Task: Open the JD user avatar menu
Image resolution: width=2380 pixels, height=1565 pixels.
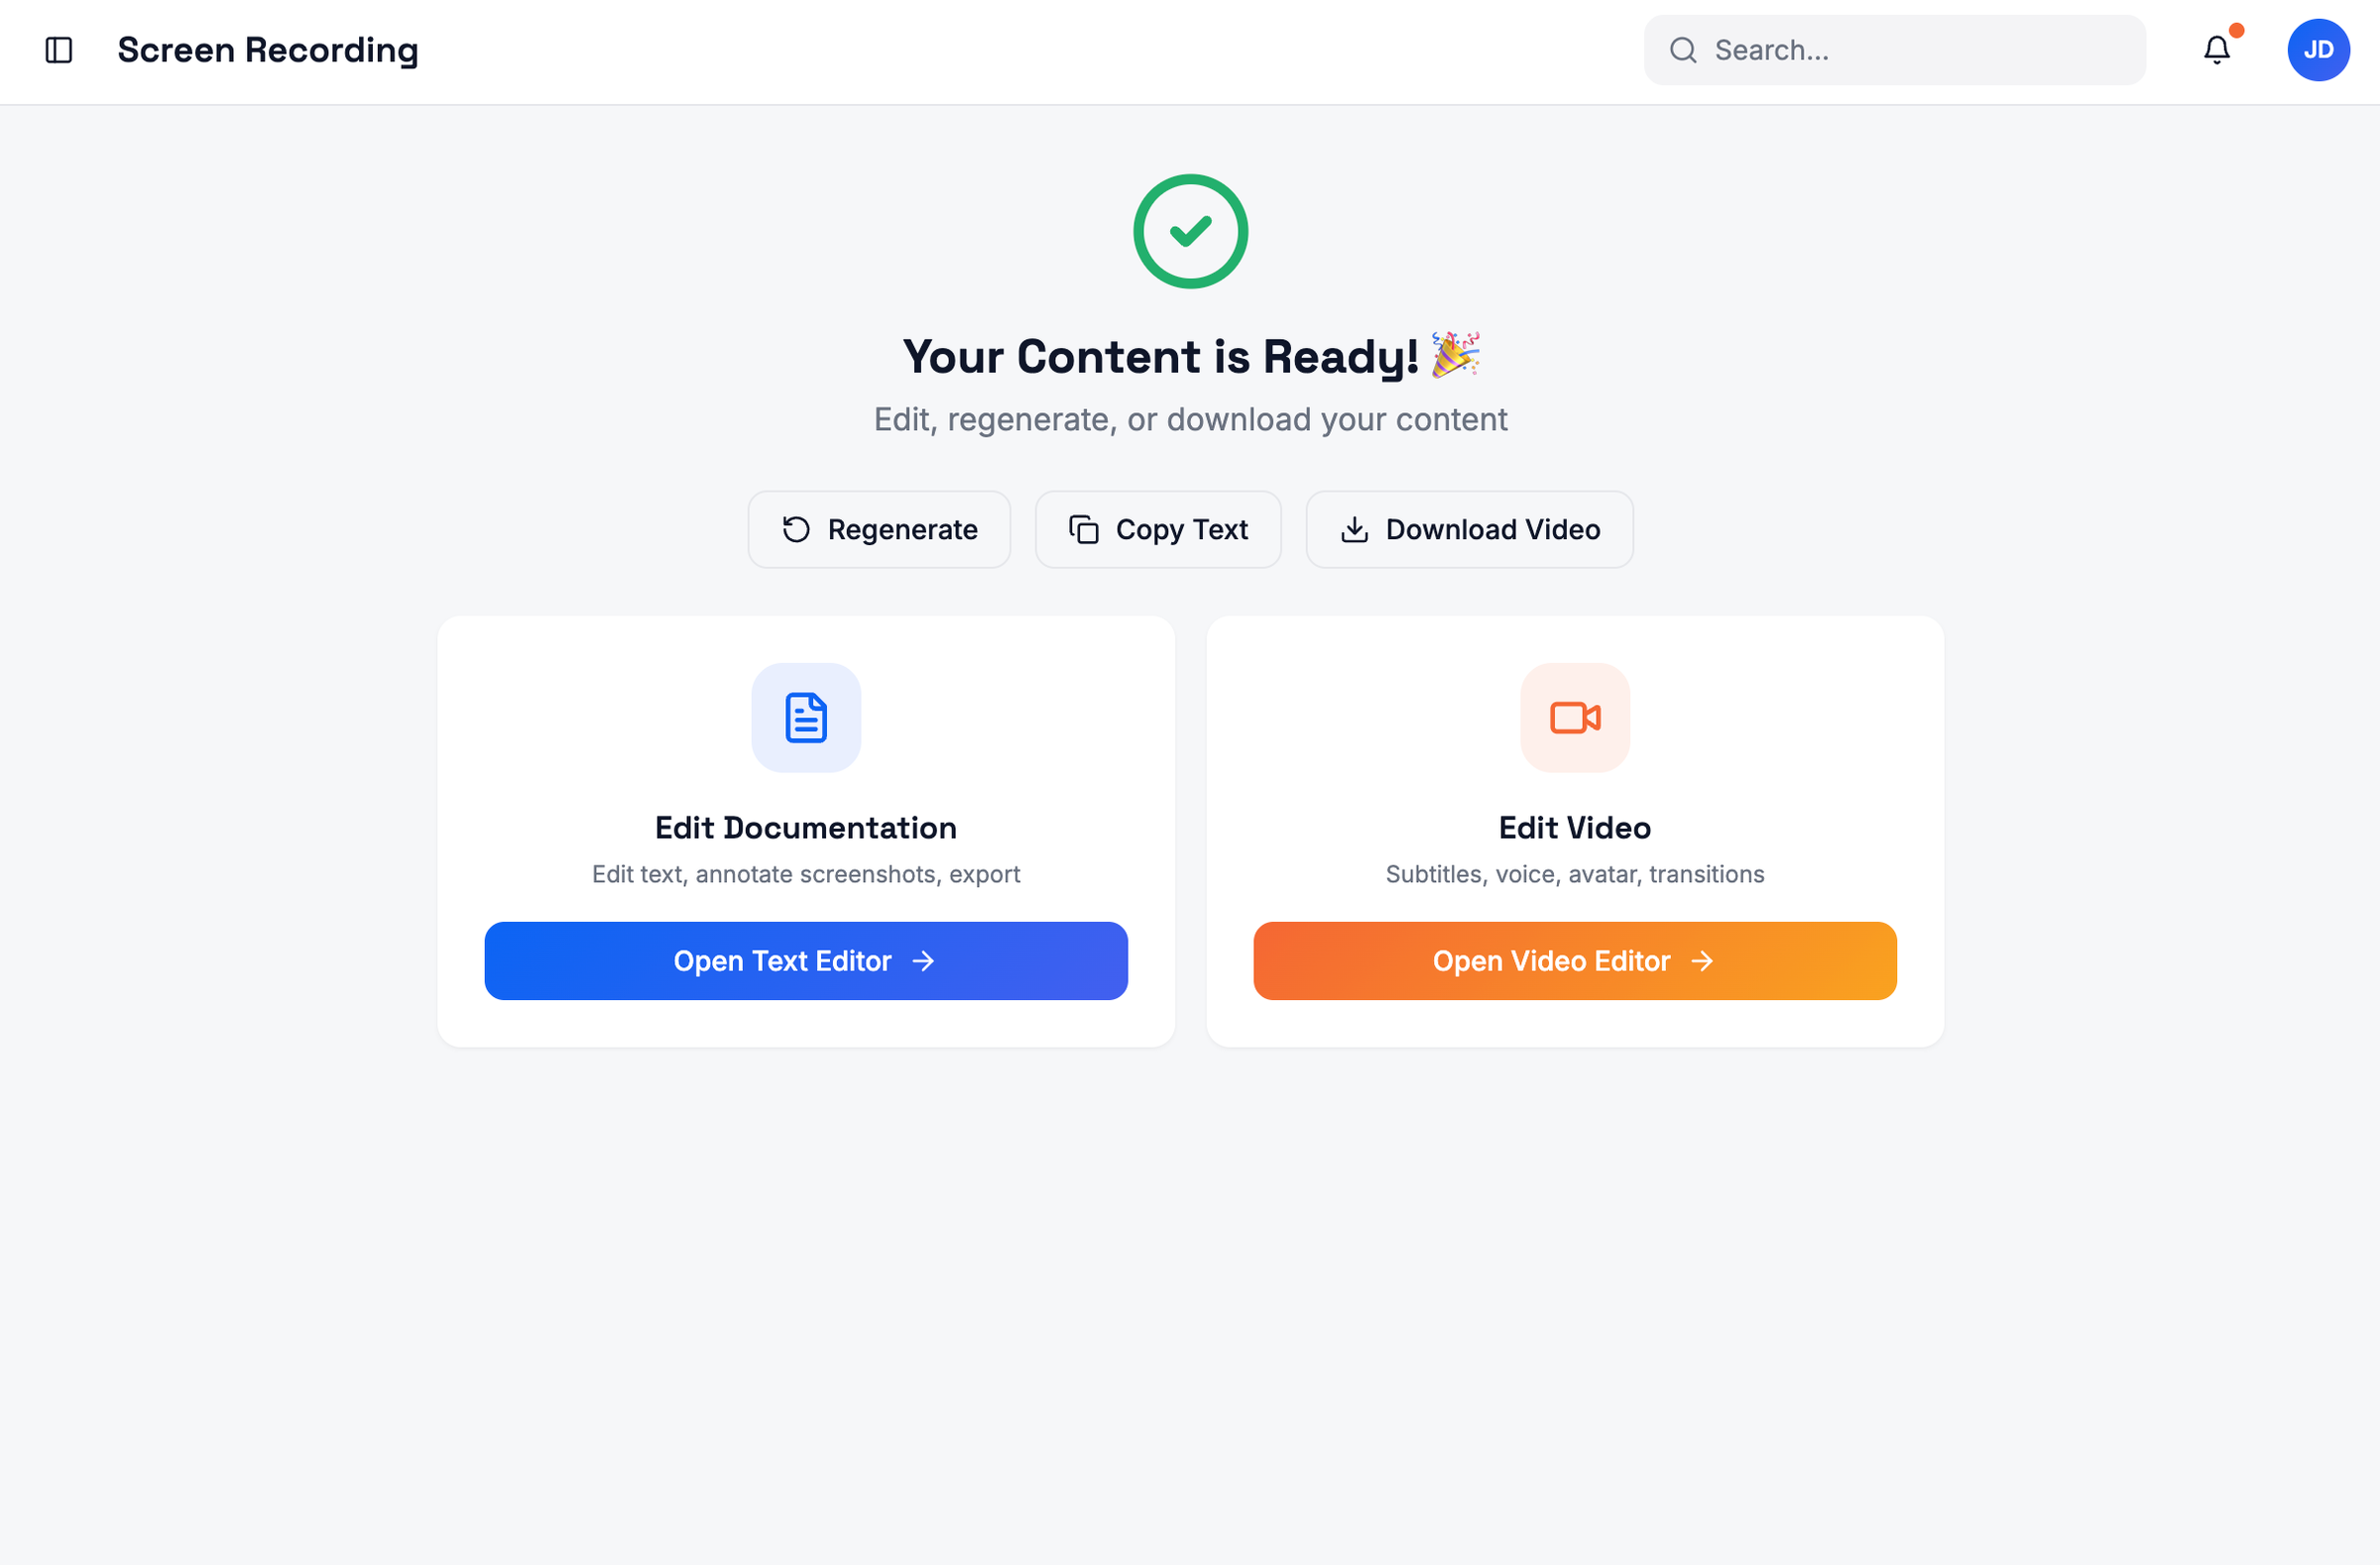Action: coord(2318,50)
